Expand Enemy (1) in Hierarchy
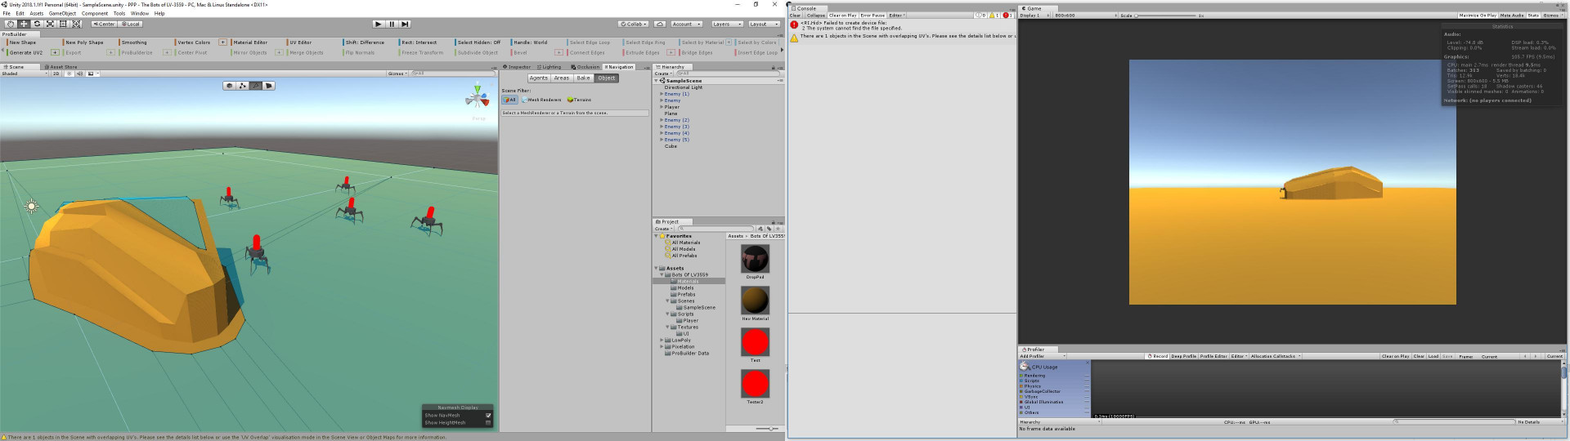Screen dimensions: 1570x441 pyautogui.click(x=662, y=94)
